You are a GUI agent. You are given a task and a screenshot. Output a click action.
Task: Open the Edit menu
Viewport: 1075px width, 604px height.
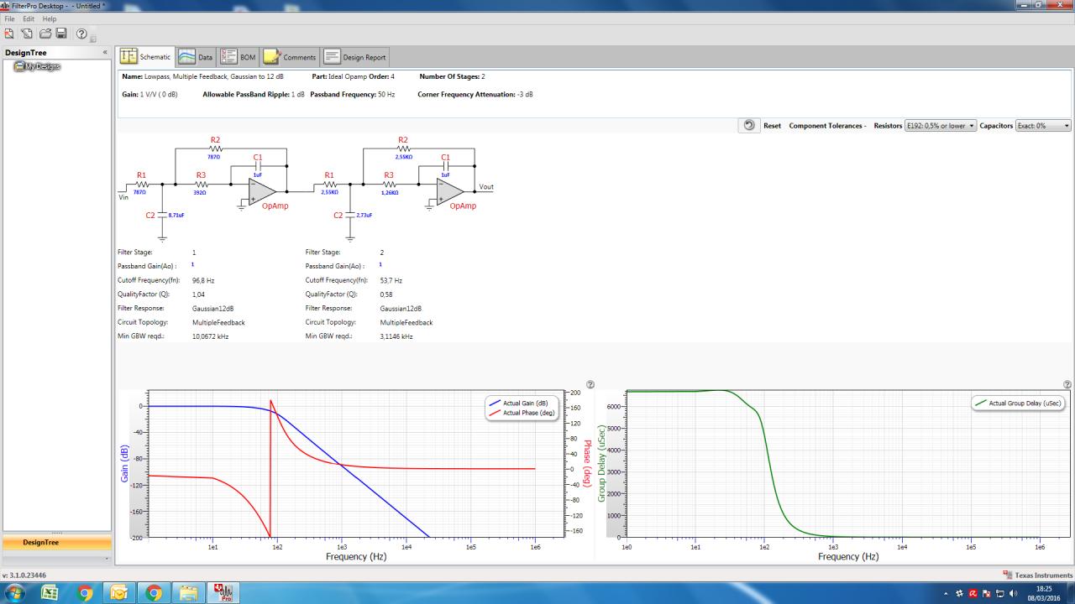pyautogui.click(x=29, y=18)
